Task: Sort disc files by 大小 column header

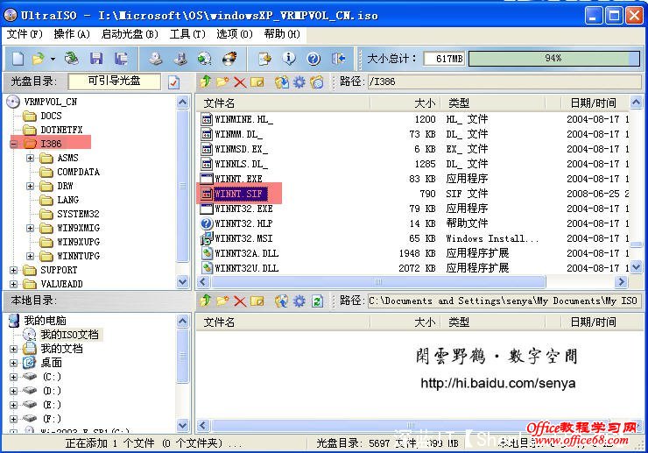Action: [405, 103]
